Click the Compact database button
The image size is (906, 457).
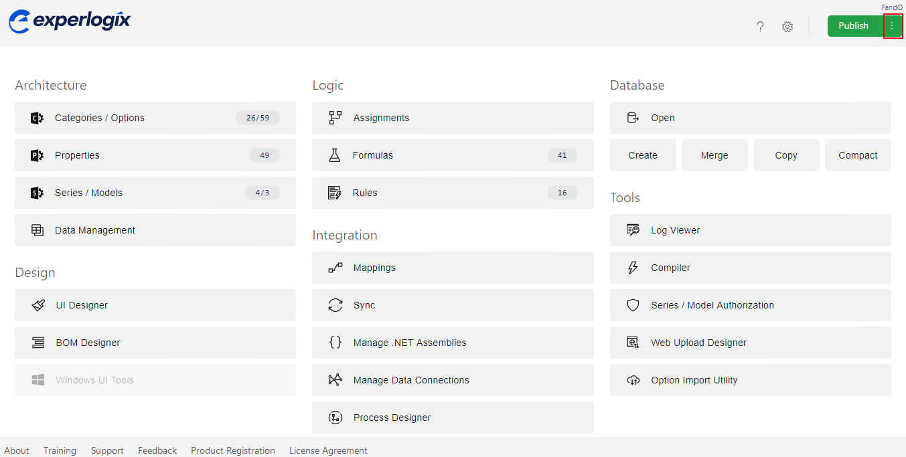[x=858, y=155]
